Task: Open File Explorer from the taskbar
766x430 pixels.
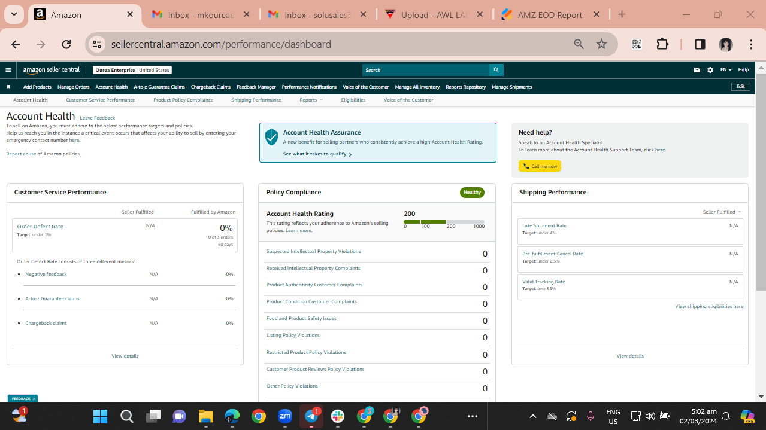Action: pyautogui.click(x=206, y=416)
